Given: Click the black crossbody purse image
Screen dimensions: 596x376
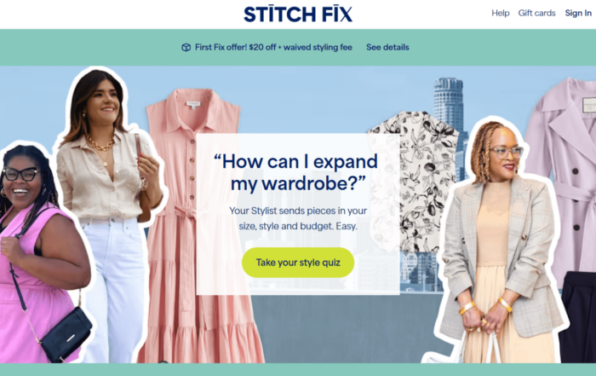Looking at the screenshot, I should click(66, 335).
